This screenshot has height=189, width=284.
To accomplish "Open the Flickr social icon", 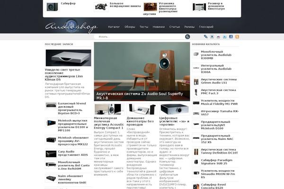I will pyautogui.click(x=218, y=37).
